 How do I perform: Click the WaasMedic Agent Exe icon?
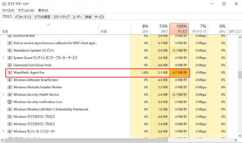point(10,73)
